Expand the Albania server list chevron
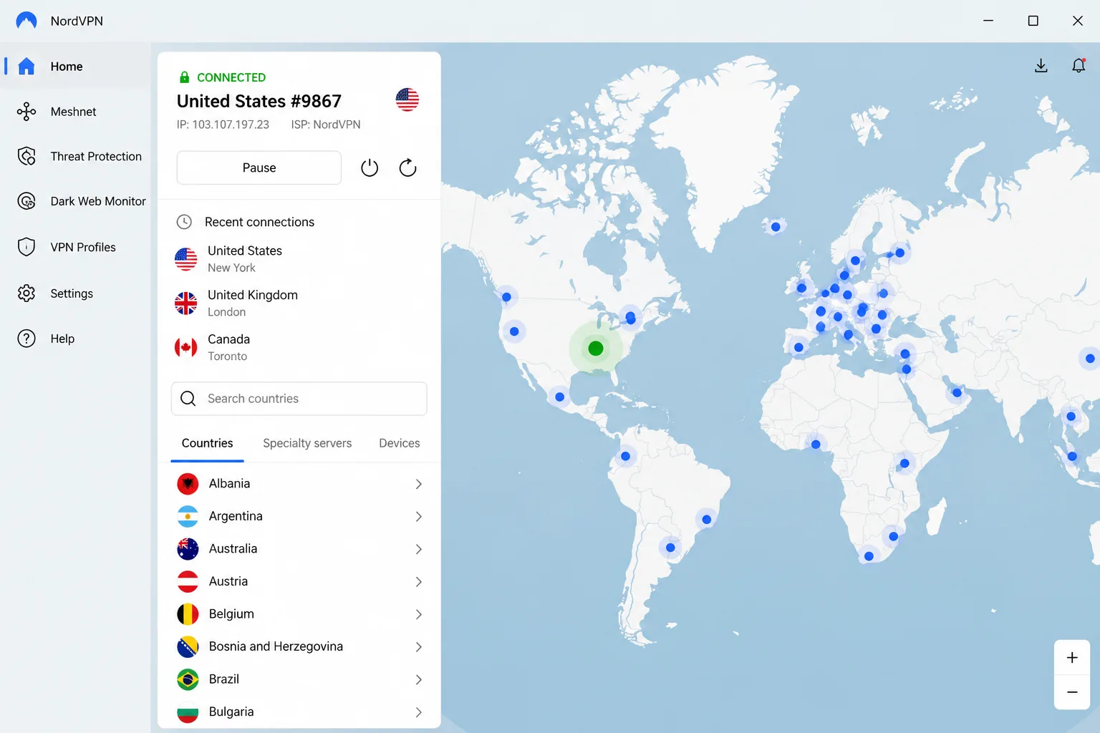 419,484
